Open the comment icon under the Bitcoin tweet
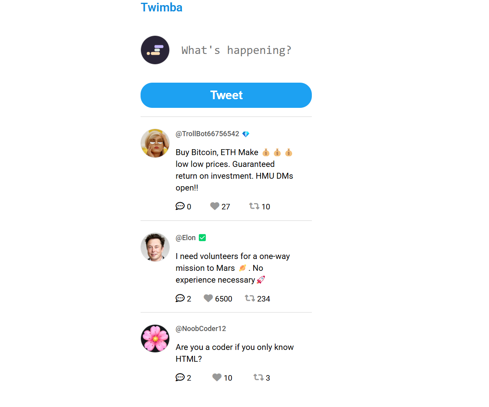The width and height of the screenshot is (489, 407). (180, 206)
